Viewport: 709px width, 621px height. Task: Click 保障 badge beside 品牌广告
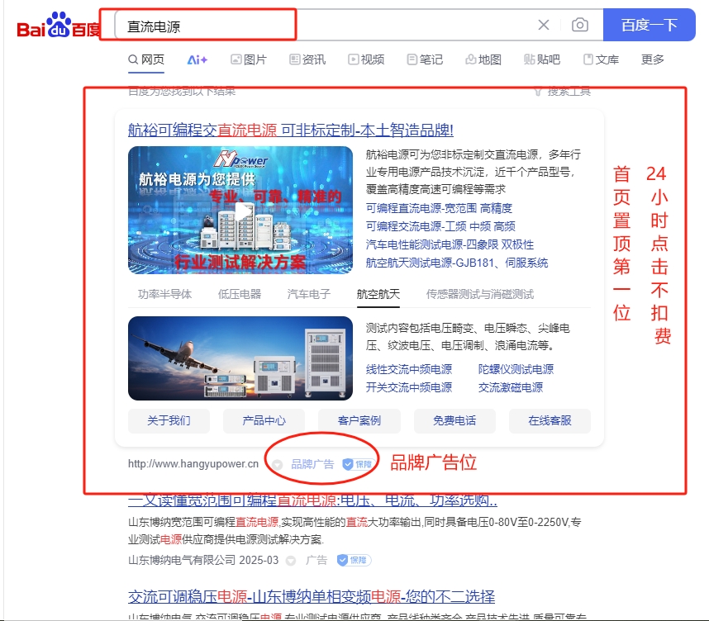(x=358, y=464)
